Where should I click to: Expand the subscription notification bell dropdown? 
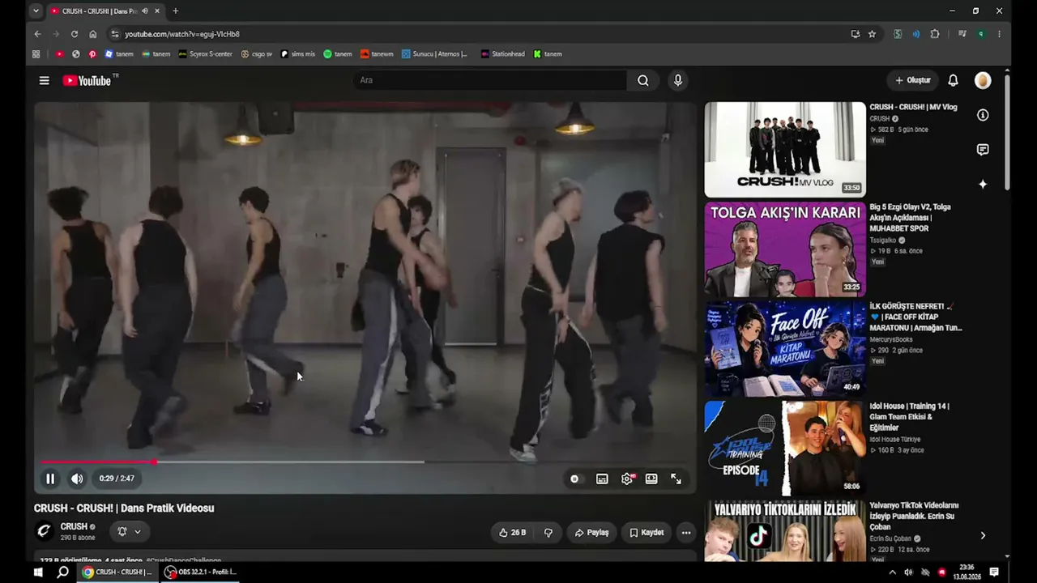[130, 531]
